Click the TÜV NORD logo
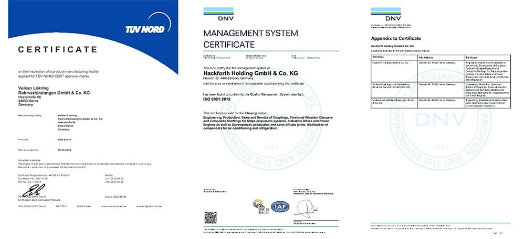Screen dimensions: 525x239 [149, 24]
